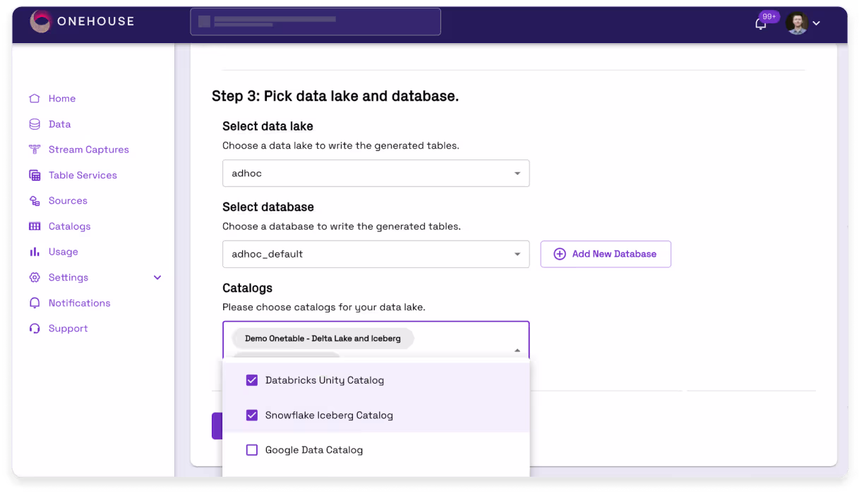Click the Settings gear icon
This screenshot has height=493, width=859.
click(35, 277)
